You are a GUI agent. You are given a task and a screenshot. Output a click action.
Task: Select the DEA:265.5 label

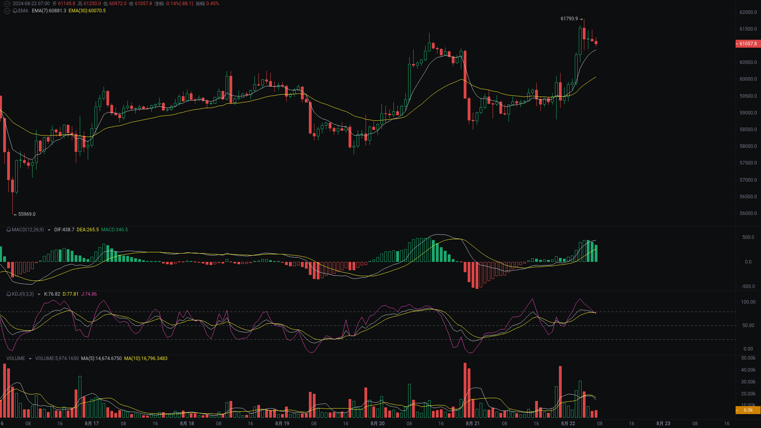pyautogui.click(x=88, y=230)
